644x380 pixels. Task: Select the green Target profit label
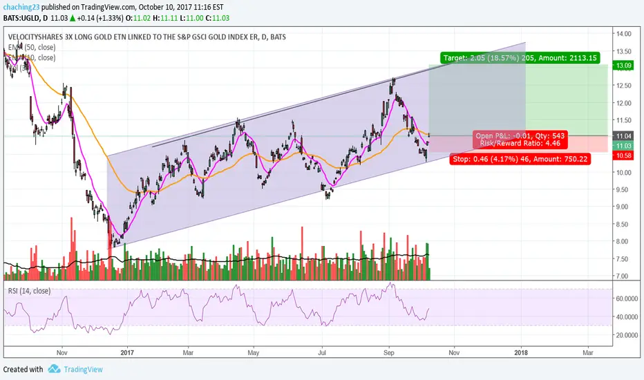tap(520, 58)
